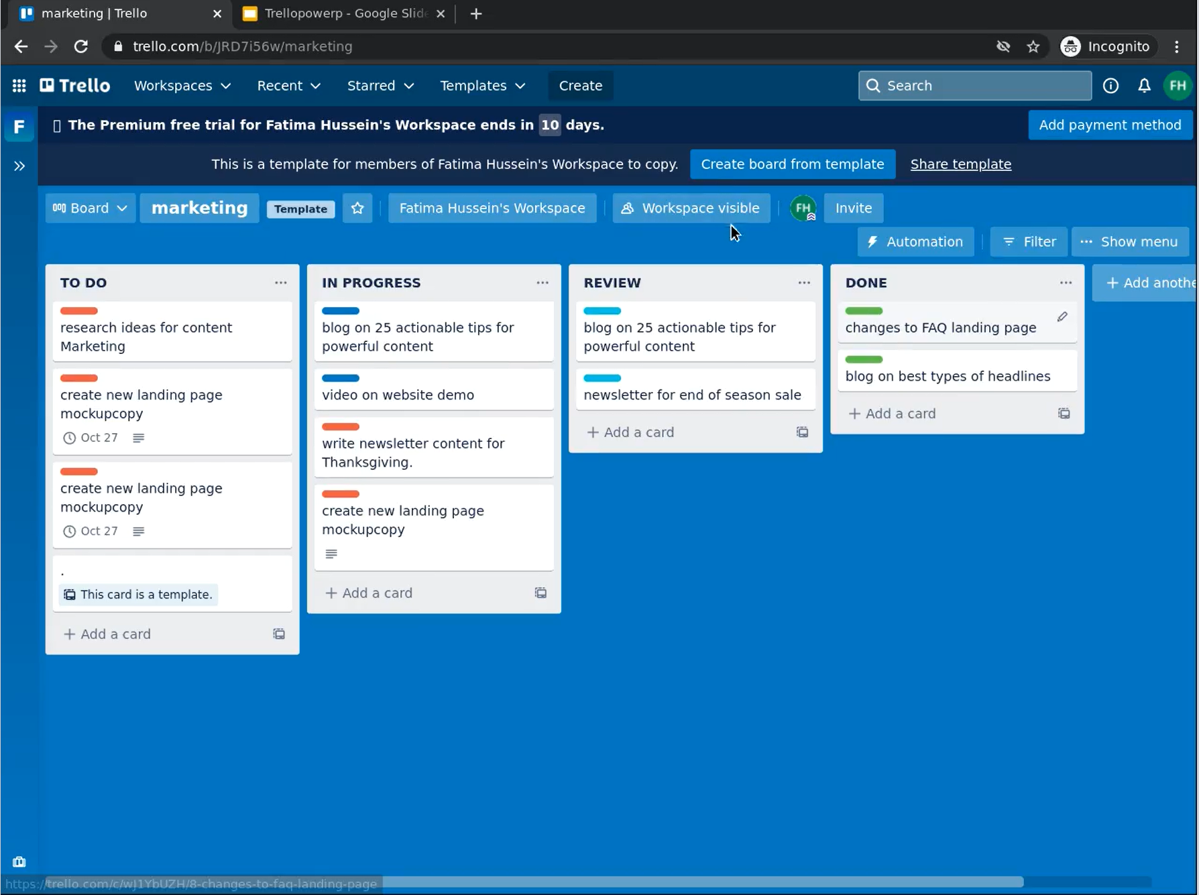Expand the Workspaces dropdown
This screenshot has height=895, width=1199.
(182, 86)
